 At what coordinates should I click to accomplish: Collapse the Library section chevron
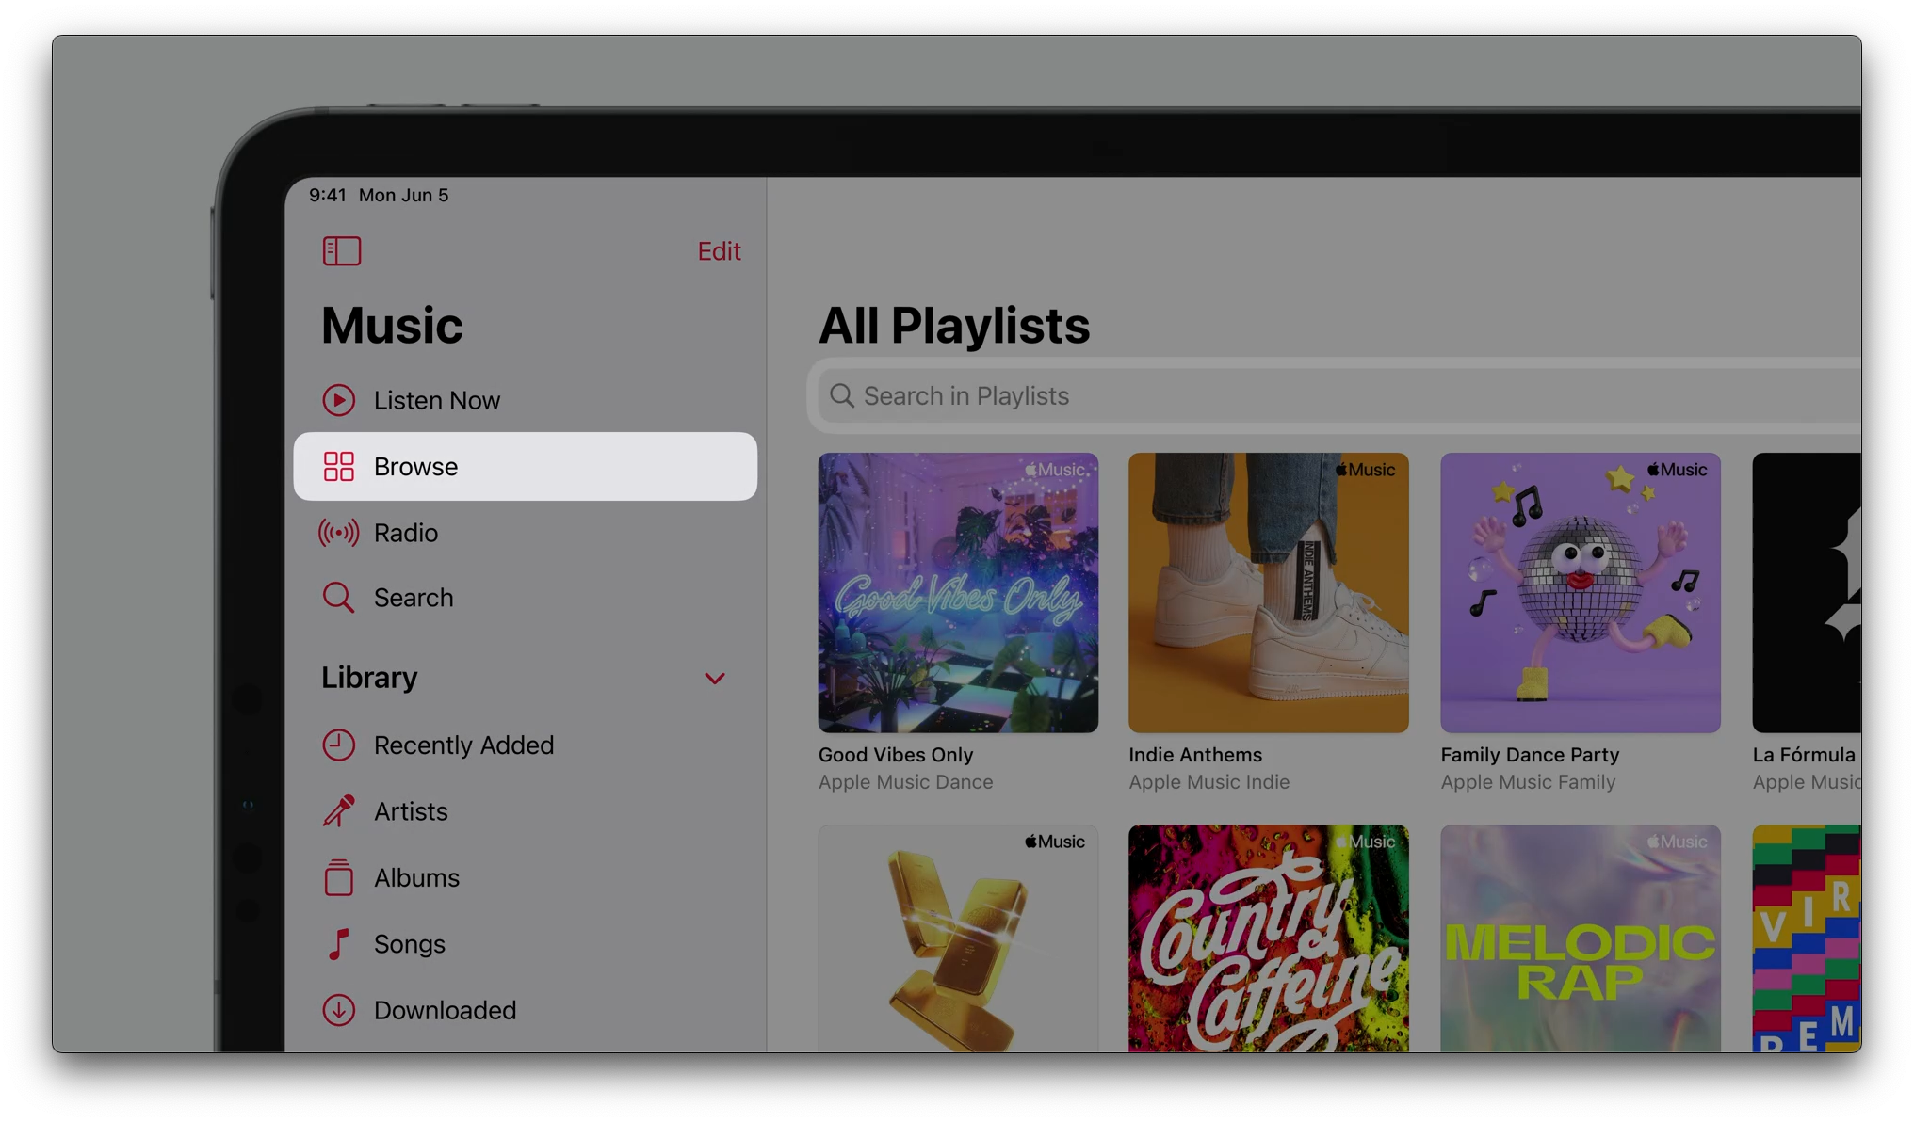pos(715,679)
